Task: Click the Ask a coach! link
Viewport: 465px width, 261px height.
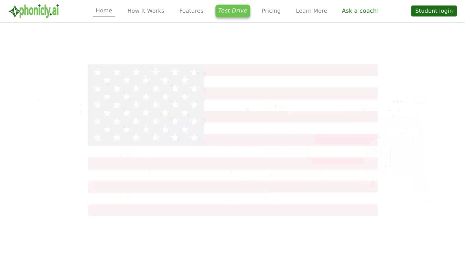Action: pyautogui.click(x=360, y=11)
